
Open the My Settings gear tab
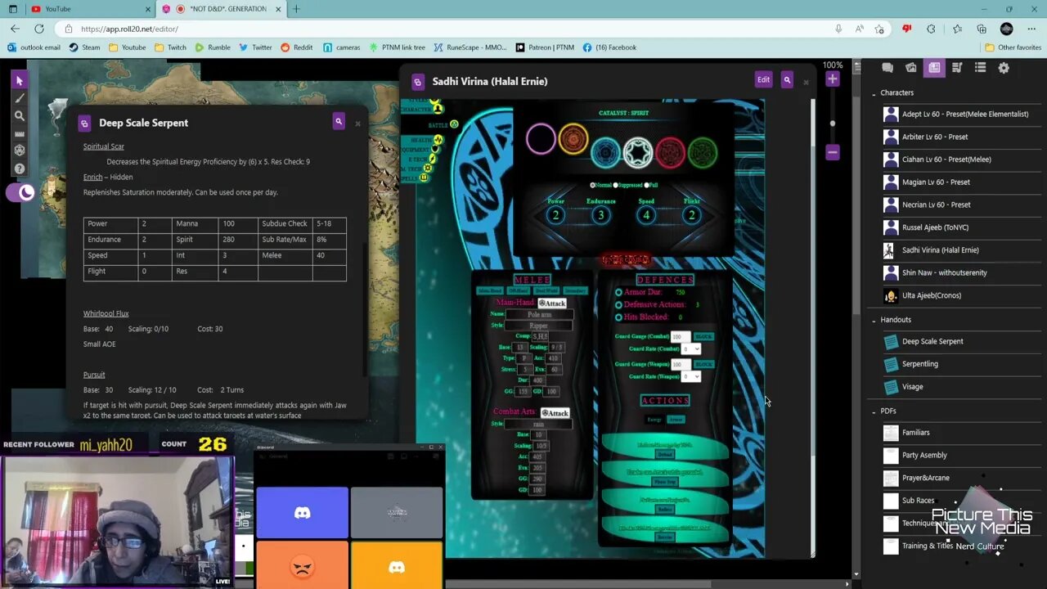coord(1004,68)
